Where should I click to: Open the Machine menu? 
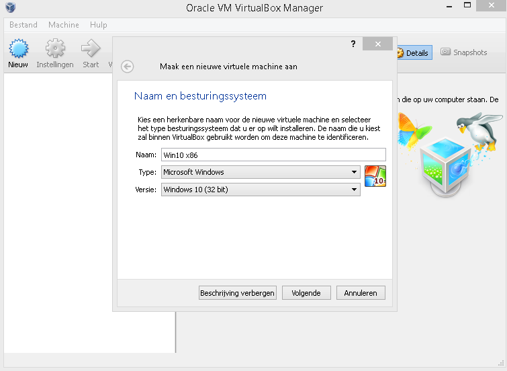coord(64,25)
